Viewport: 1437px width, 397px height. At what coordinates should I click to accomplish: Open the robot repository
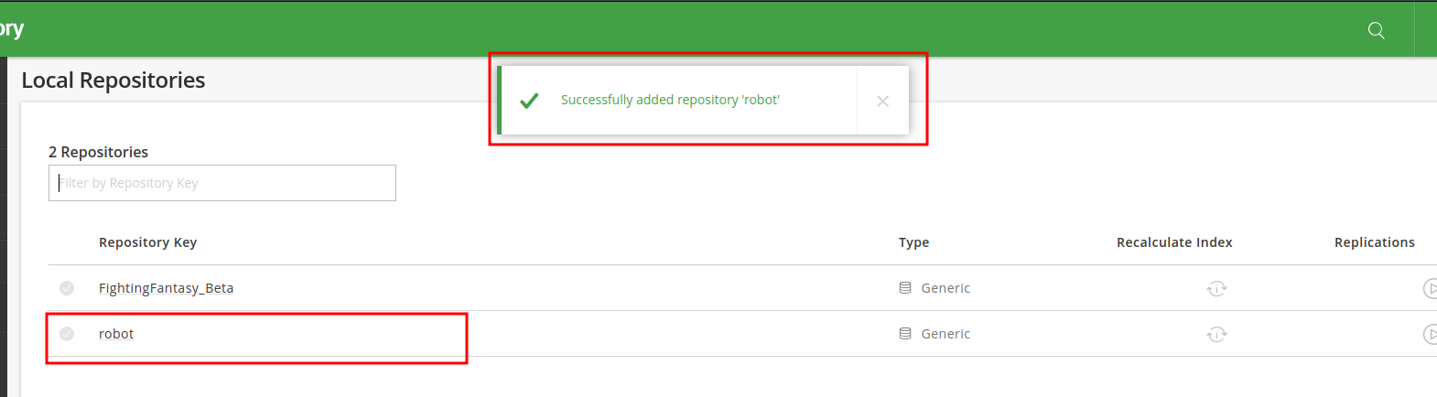(116, 334)
